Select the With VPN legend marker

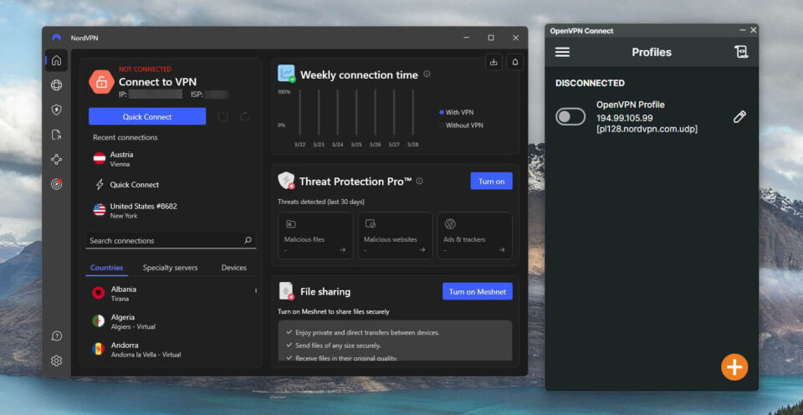441,112
